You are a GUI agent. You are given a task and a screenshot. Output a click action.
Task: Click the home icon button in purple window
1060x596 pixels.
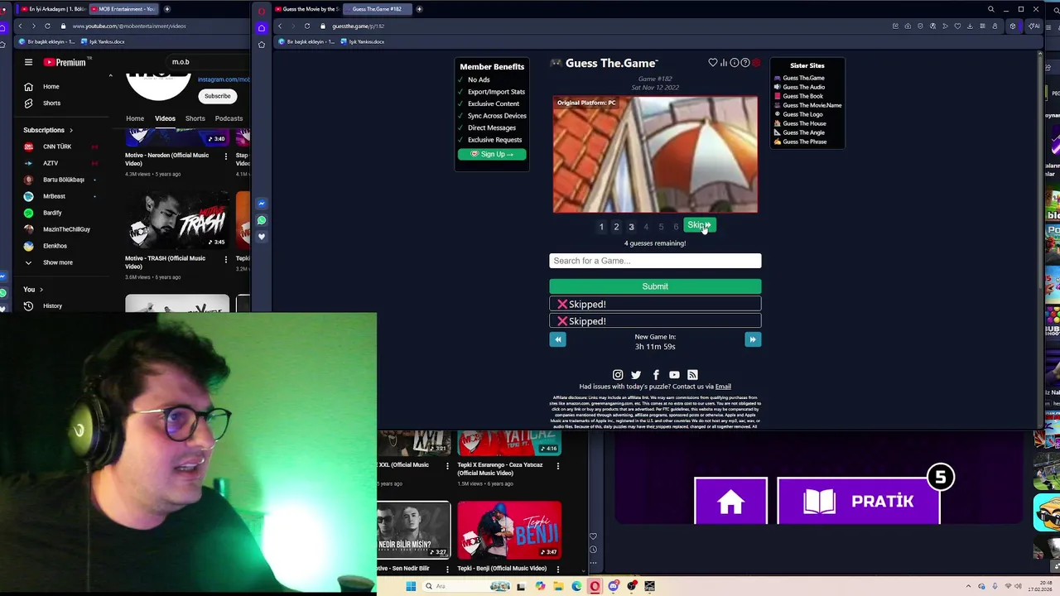click(730, 501)
